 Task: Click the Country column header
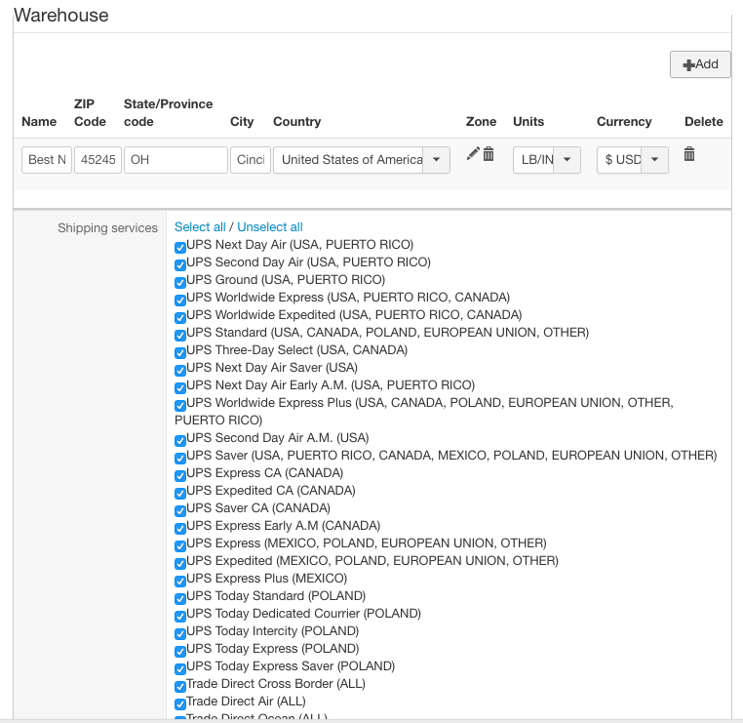click(x=297, y=121)
